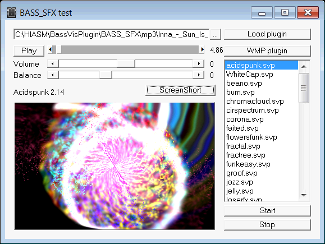The height and width of the screenshot is (244, 325).
Task: Click the seek bar left arrow
Action: tap(50, 50)
